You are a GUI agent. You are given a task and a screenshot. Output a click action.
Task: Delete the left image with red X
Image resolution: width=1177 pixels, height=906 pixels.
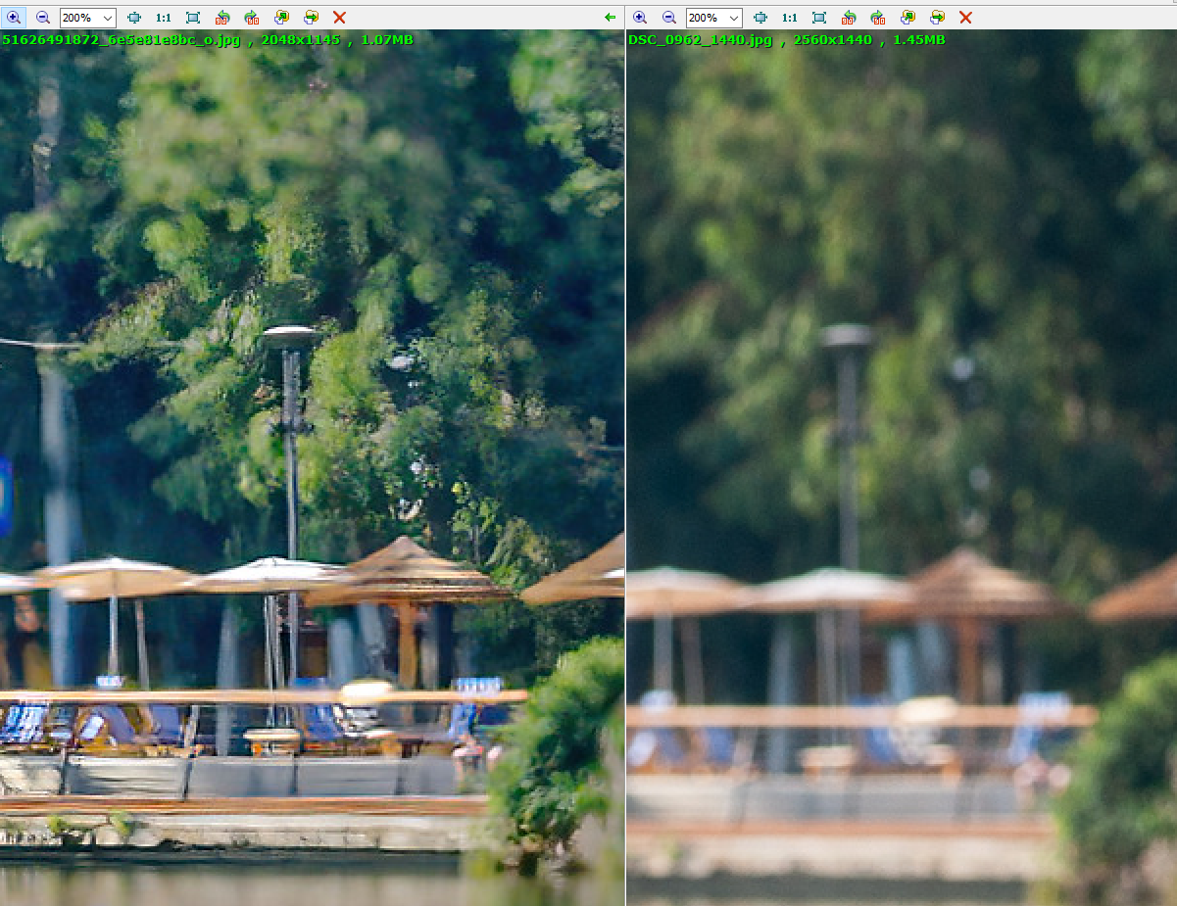(x=339, y=18)
